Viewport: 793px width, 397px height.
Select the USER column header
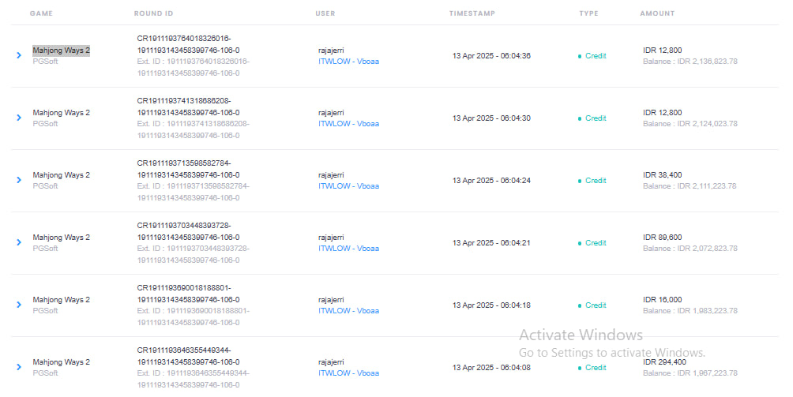325,13
